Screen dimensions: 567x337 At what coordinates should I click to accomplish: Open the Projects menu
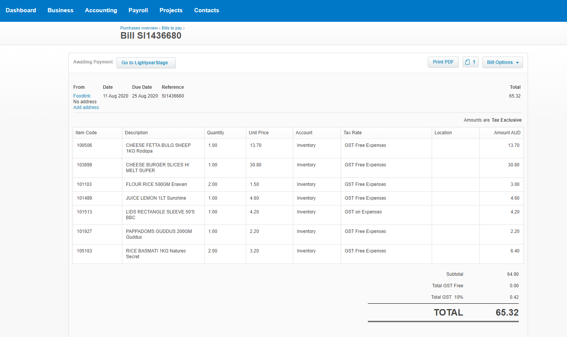tap(171, 10)
